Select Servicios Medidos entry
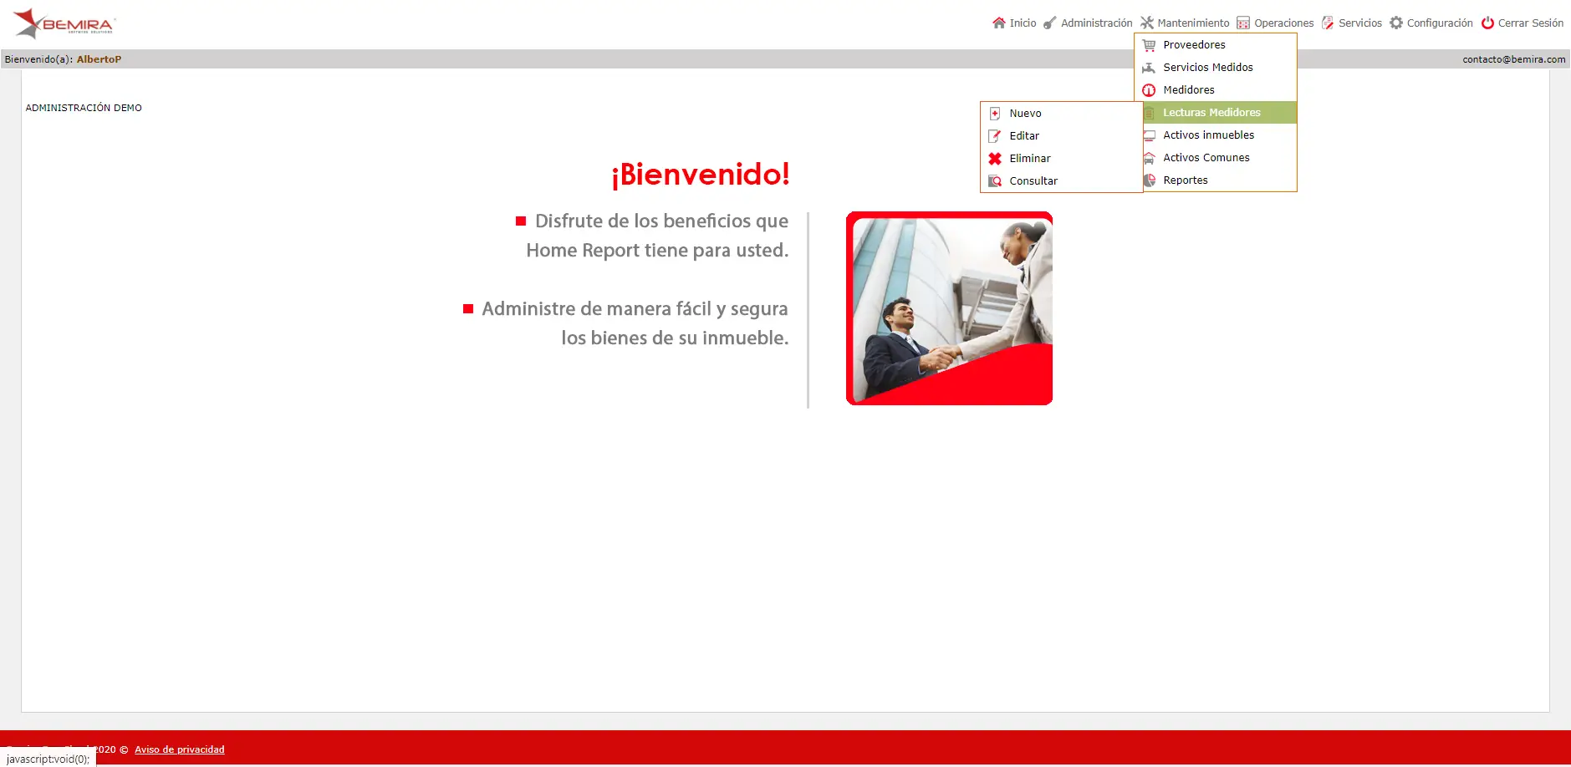The image size is (1571, 767). pos(1216,68)
